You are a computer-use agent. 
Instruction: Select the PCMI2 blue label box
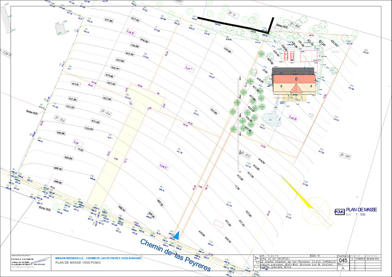[339, 211]
